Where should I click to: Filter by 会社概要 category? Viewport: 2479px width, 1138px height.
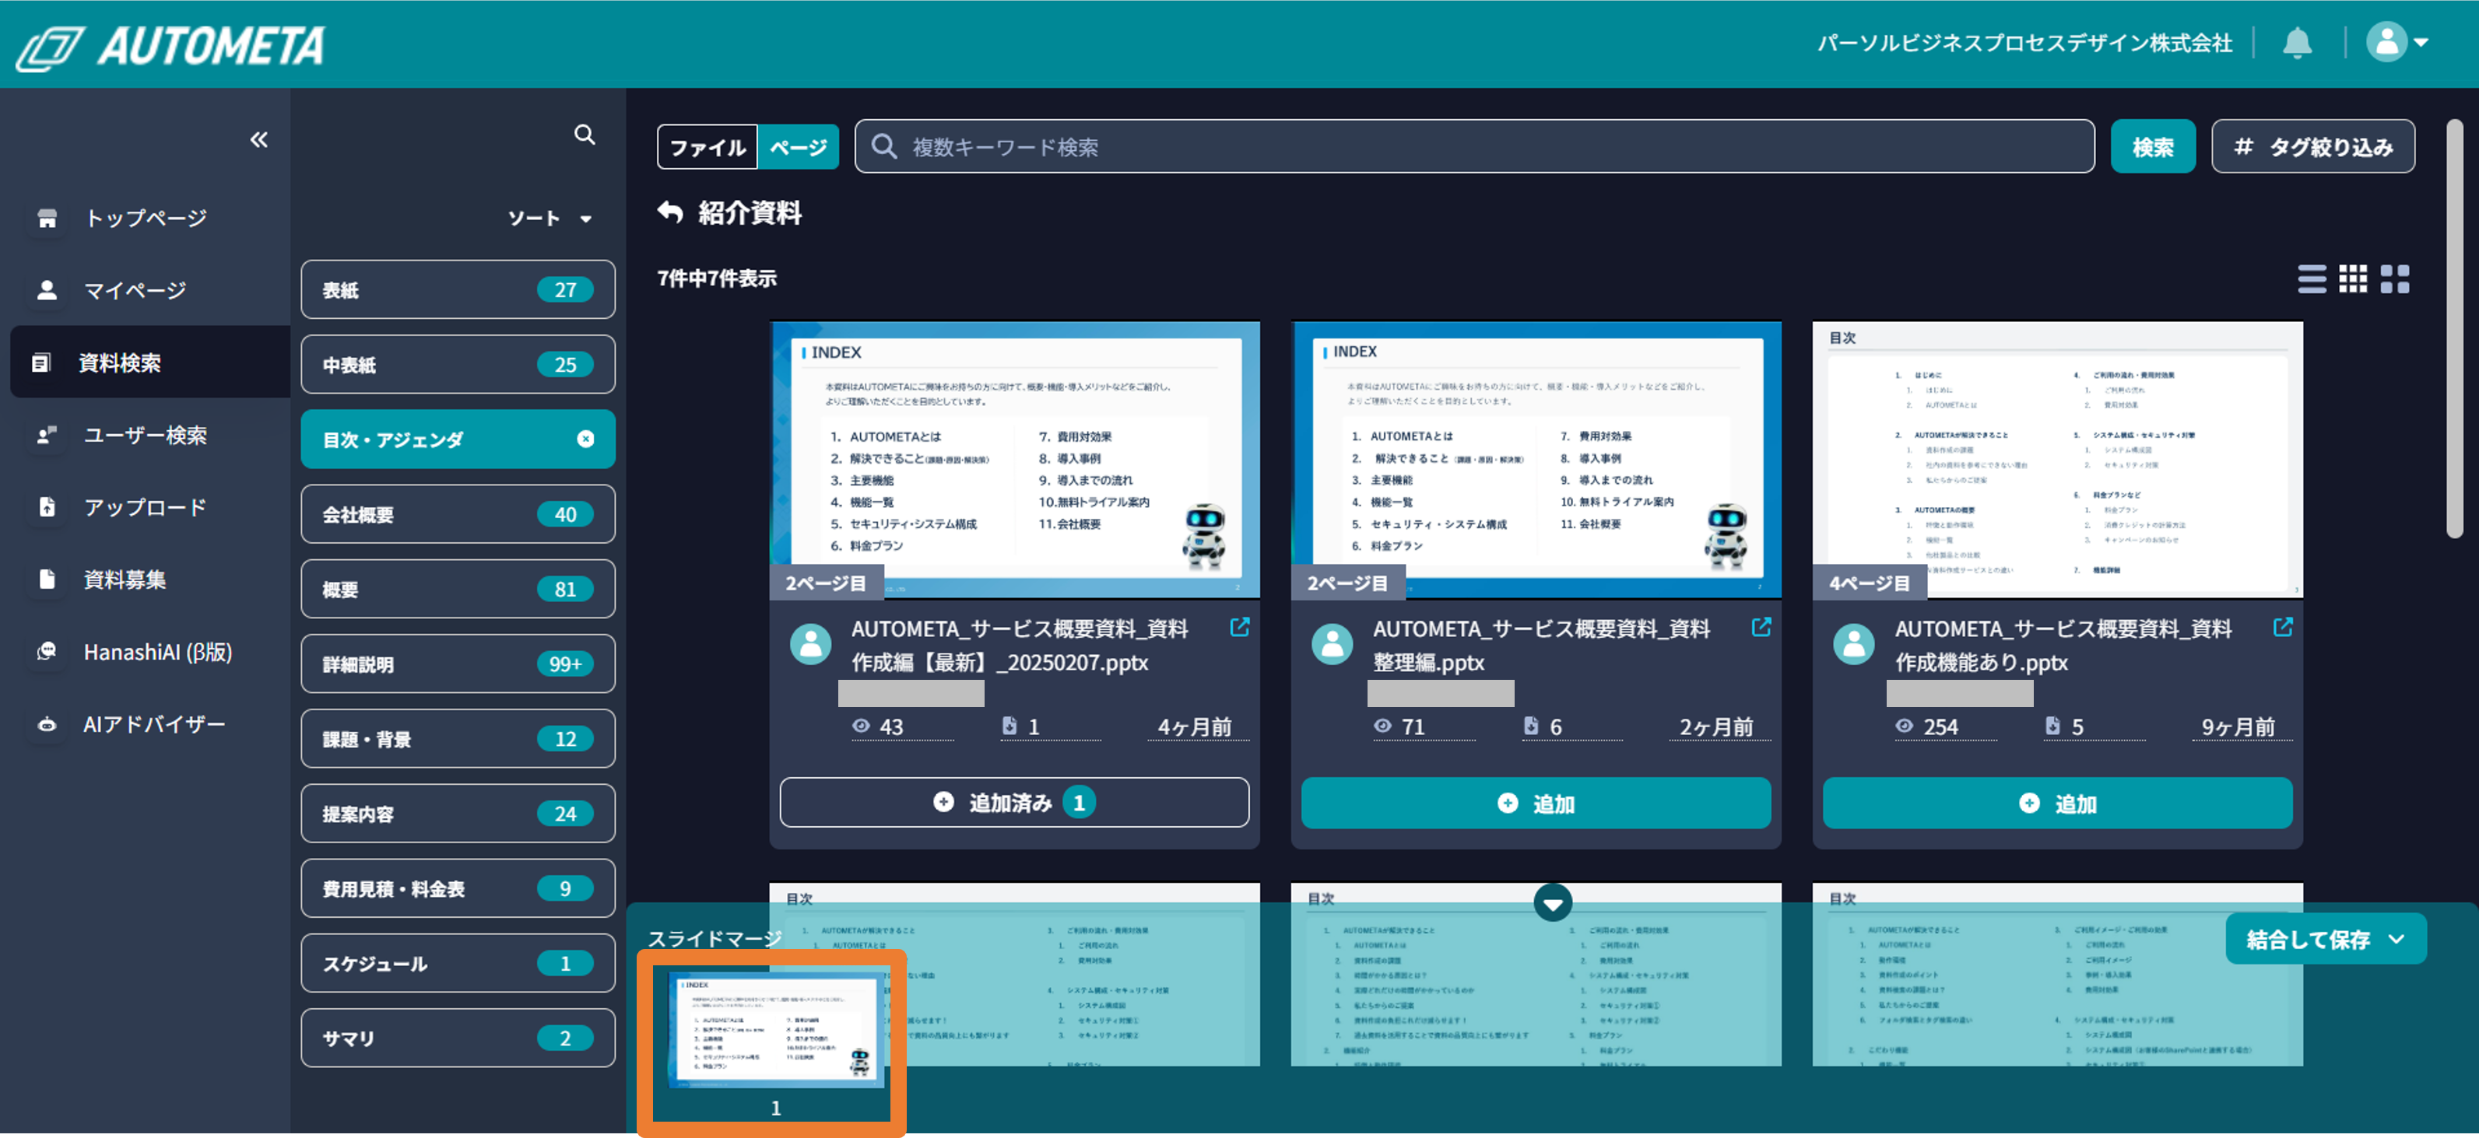(458, 515)
